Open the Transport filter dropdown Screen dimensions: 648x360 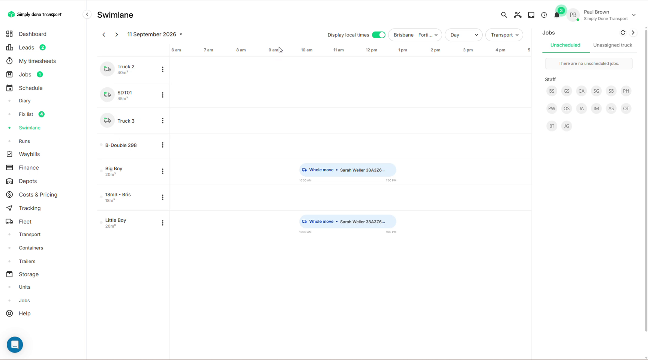coord(504,35)
